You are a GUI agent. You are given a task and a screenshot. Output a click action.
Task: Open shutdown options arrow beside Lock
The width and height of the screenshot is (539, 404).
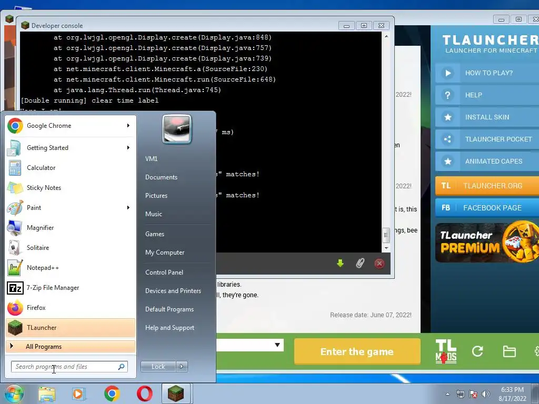pos(182,367)
